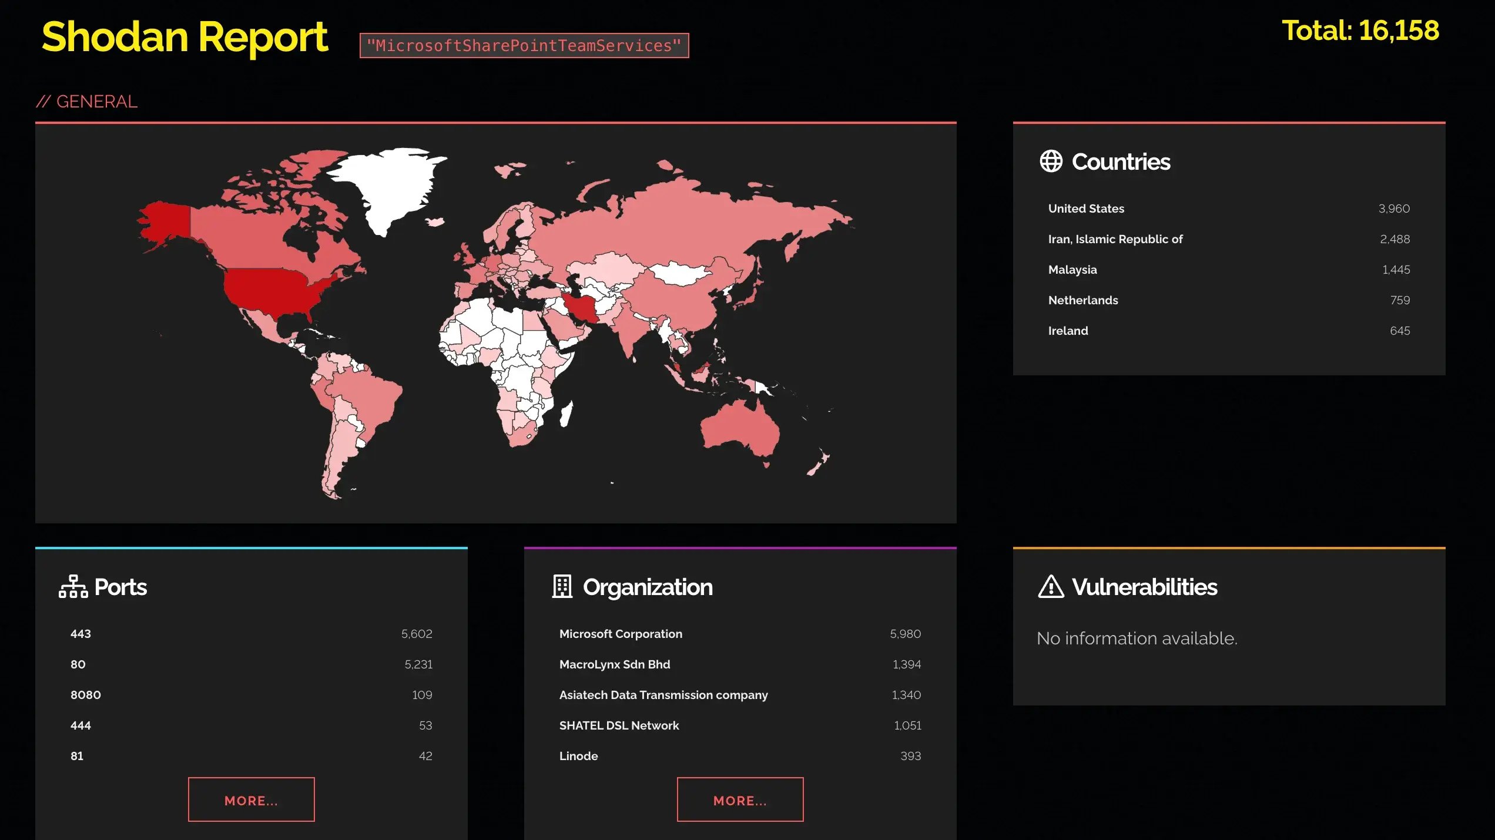Viewport: 1495px width, 840px height.
Task: Click the 1,394 count for MacroLynx
Action: pyautogui.click(x=907, y=664)
